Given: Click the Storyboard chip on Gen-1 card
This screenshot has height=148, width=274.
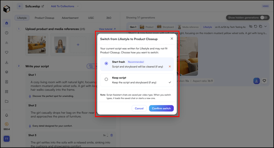Looking at the screenshot, I should coord(165,27).
